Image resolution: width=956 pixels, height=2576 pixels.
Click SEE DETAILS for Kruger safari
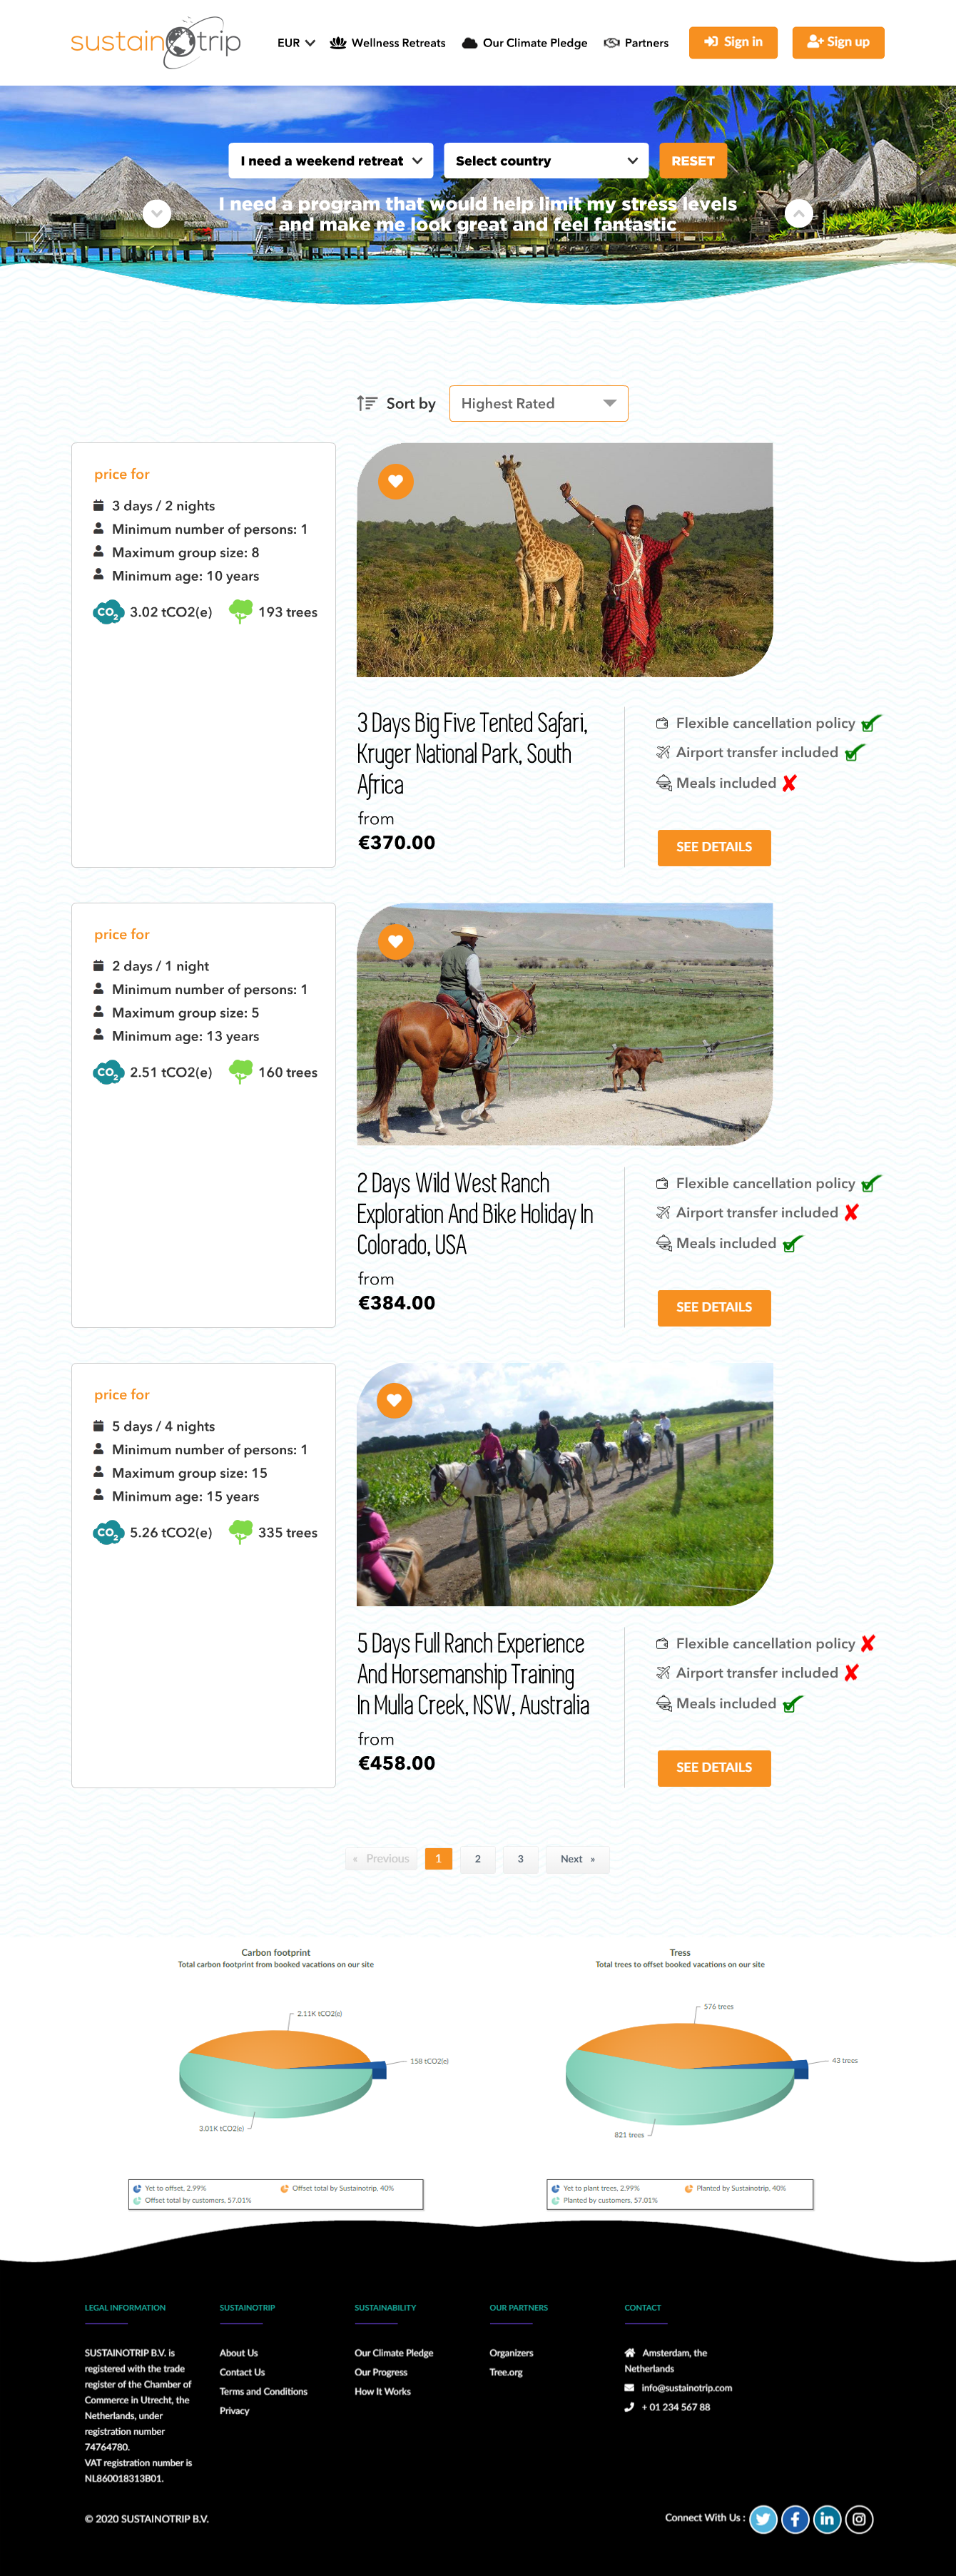[714, 847]
